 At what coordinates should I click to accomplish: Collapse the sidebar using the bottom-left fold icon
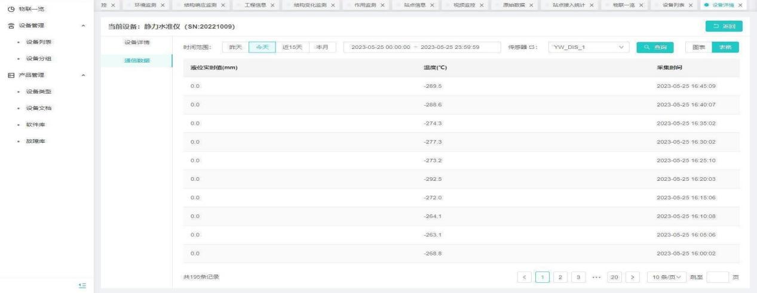click(x=82, y=286)
